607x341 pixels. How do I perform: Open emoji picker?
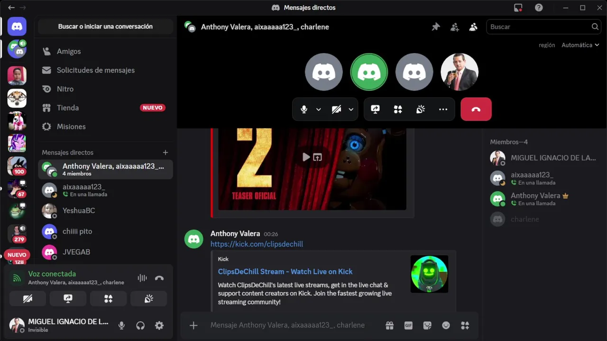click(446, 325)
